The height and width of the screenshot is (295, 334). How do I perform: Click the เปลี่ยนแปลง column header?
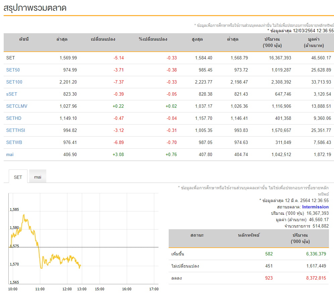point(103,39)
